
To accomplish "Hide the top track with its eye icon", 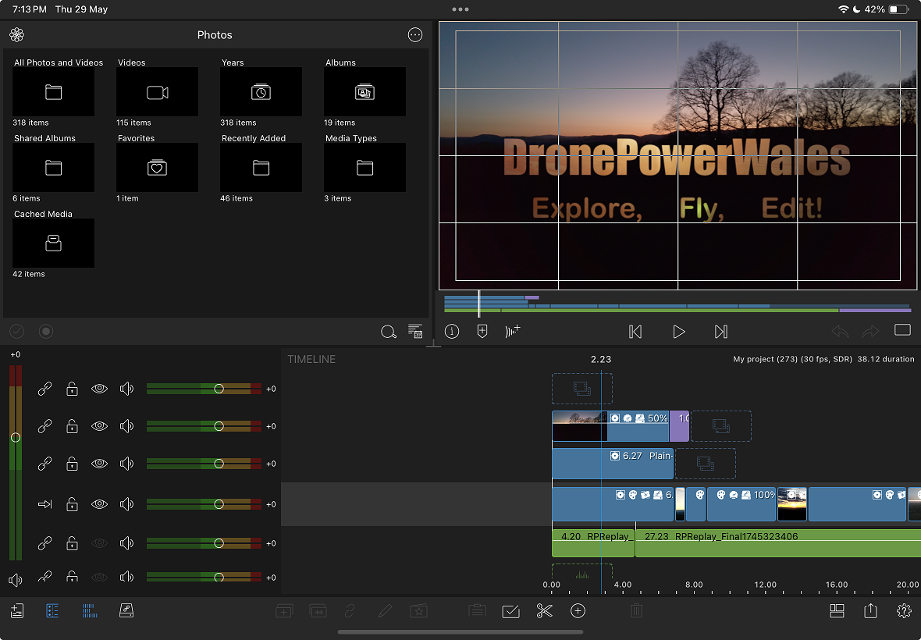I will click(x=99, y=389).
